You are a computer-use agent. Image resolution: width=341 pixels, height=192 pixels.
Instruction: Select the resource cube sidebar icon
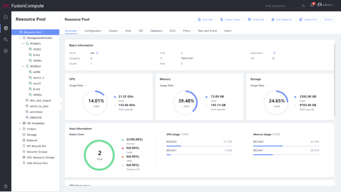tap(6, 28)
